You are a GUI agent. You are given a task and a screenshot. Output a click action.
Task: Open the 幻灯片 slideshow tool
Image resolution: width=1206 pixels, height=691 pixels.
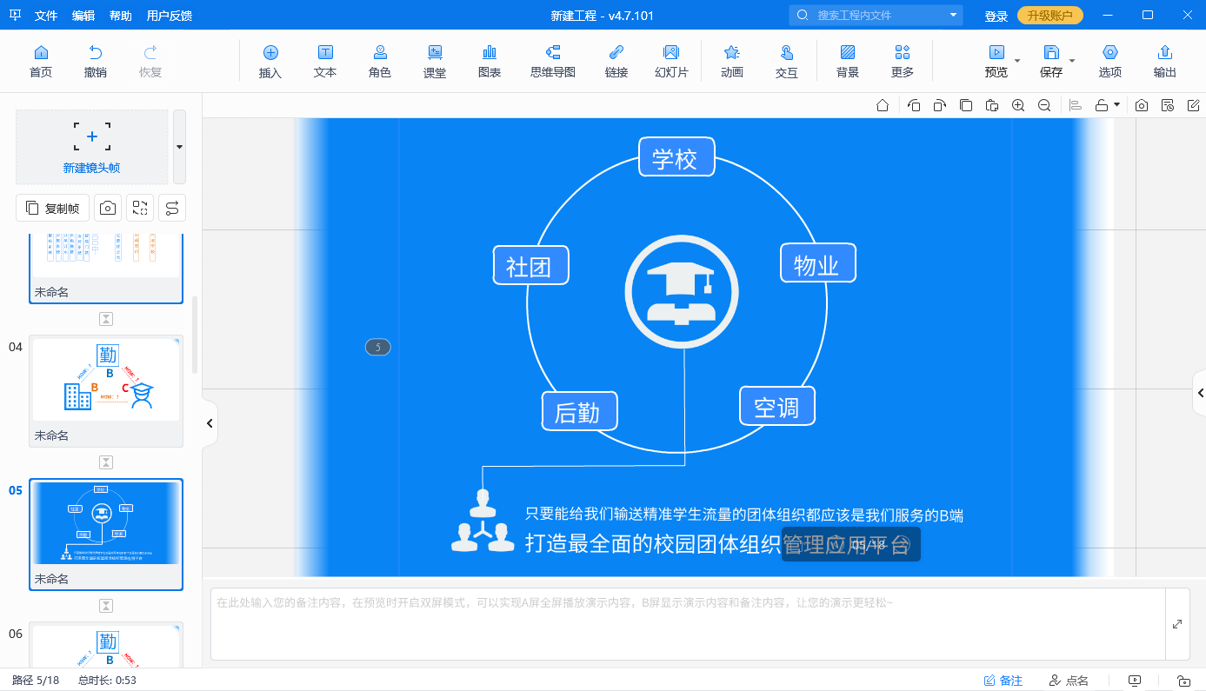(x=671, y=61)
